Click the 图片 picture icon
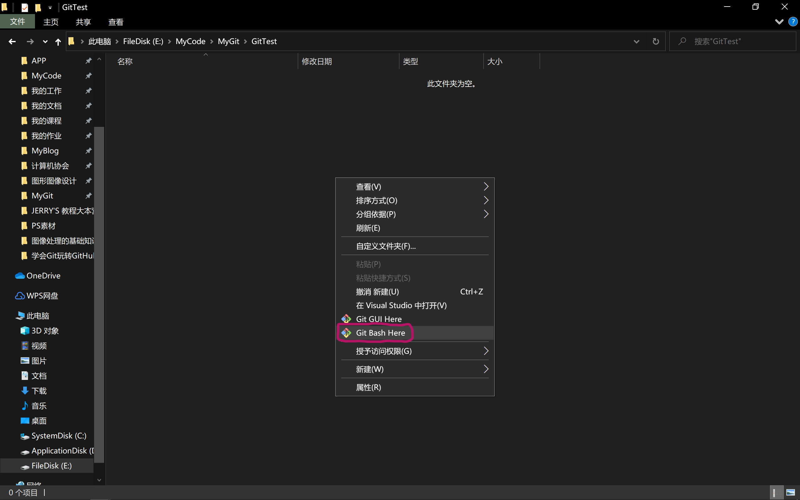 click(25, 360)
